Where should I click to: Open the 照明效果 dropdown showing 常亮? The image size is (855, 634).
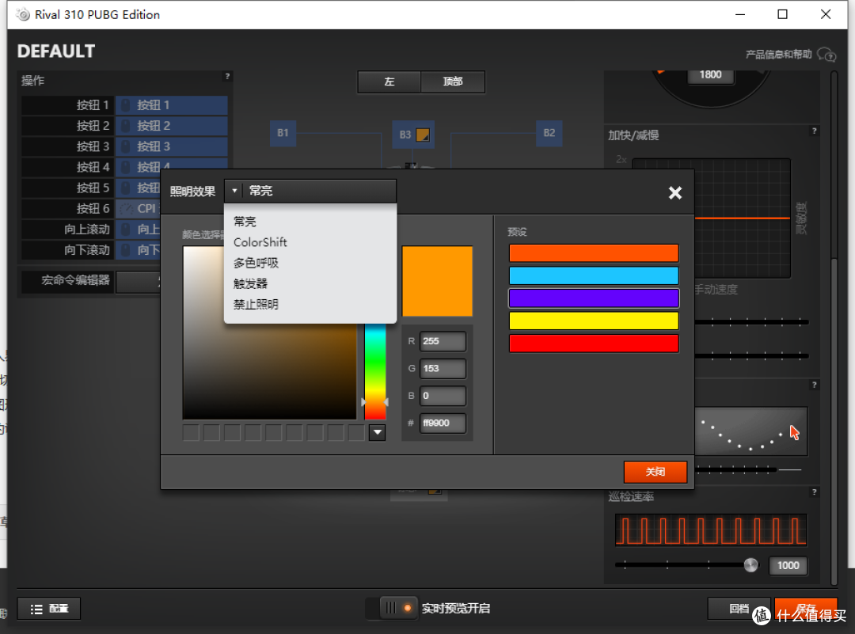click(310, 191)
